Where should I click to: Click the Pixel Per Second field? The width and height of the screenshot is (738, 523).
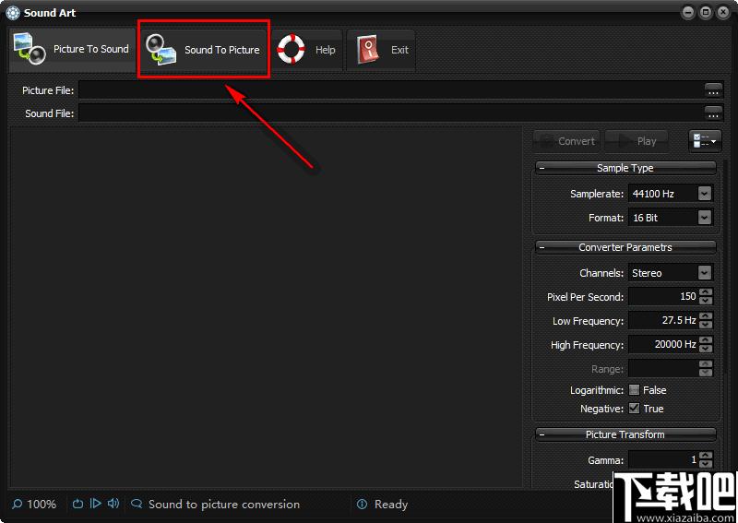coord(663,297)
